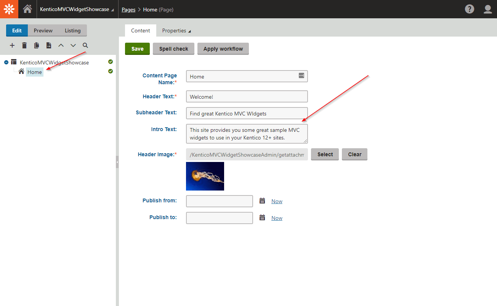Copy the selected page icon

click(37, 45)
